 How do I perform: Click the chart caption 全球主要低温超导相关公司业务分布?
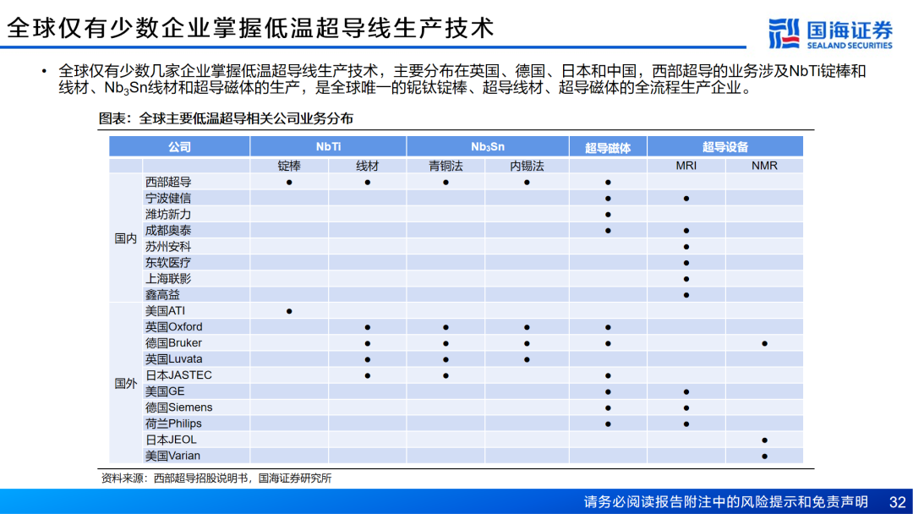[x=226, y=118]
